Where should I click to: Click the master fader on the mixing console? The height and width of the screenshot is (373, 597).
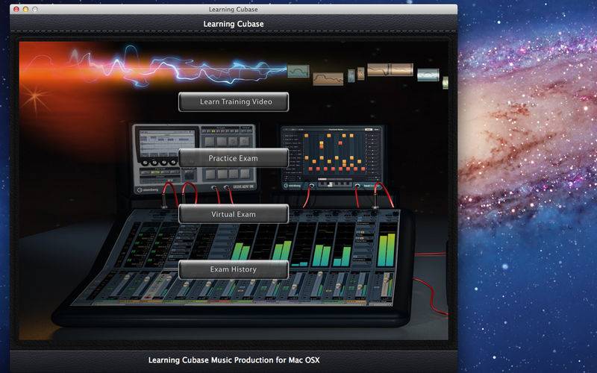click(387, 285)
